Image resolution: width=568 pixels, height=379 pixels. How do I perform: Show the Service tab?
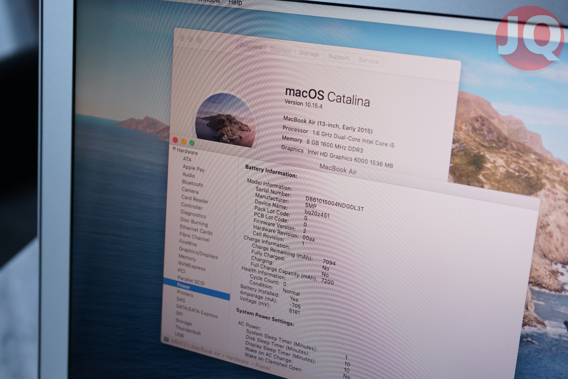coord(368,61)
